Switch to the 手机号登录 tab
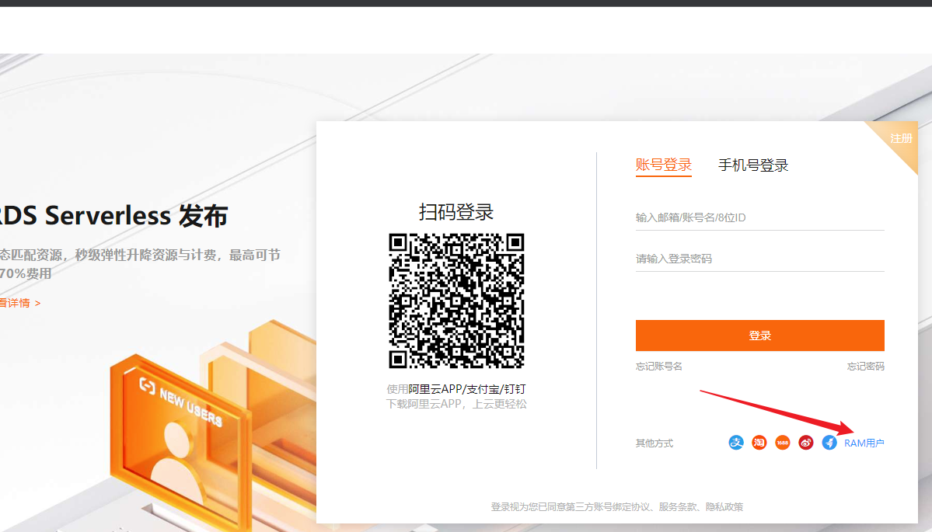Viewport: 932px width, 532px height. [x=753, y=165]
